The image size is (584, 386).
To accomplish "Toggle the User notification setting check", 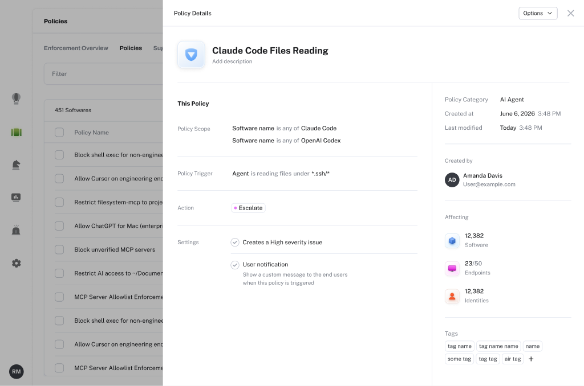I will pyautogui.click(x=234, y=265).
